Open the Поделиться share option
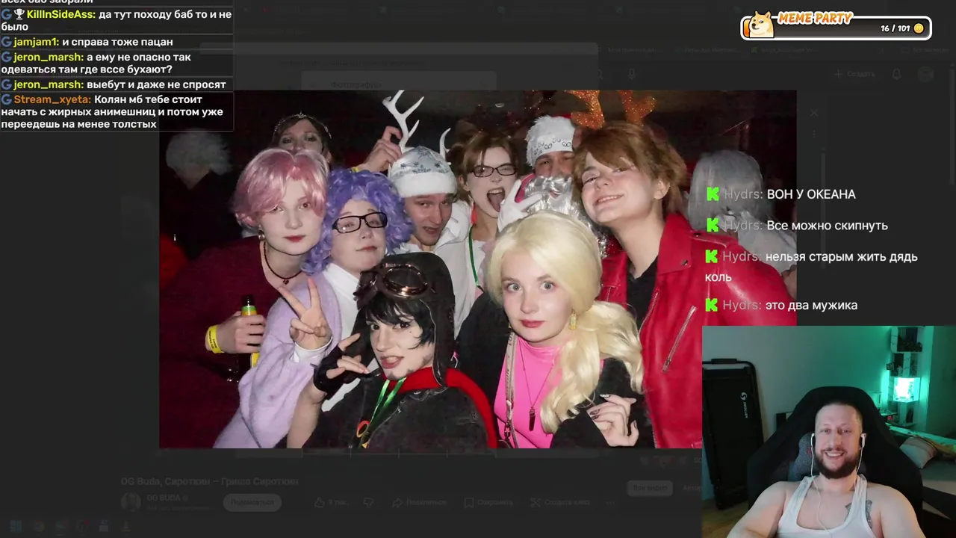Image resolution: width=956 pixels, height=538 pixels. click(x=420, y=502)
